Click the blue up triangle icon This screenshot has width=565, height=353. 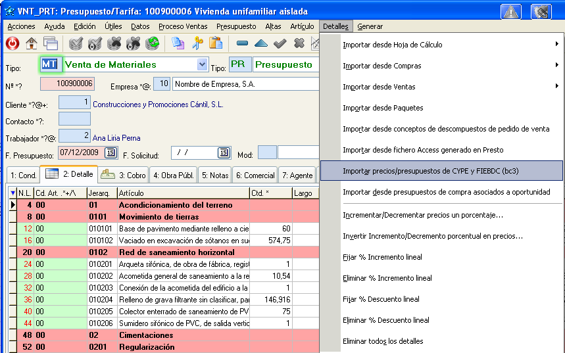point(261,43)
